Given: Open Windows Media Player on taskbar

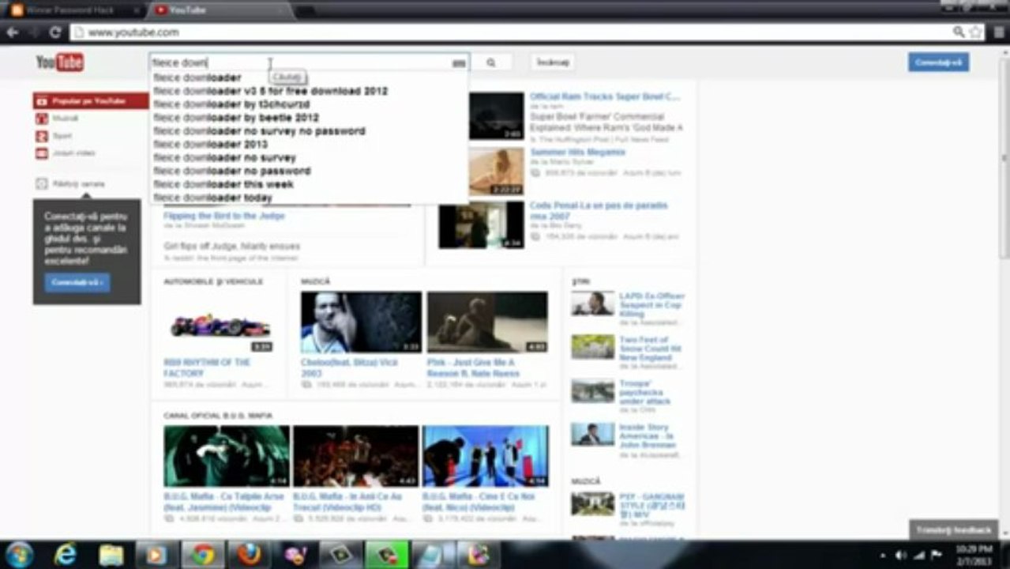Looking at the screenshot, I should point(156,555).
